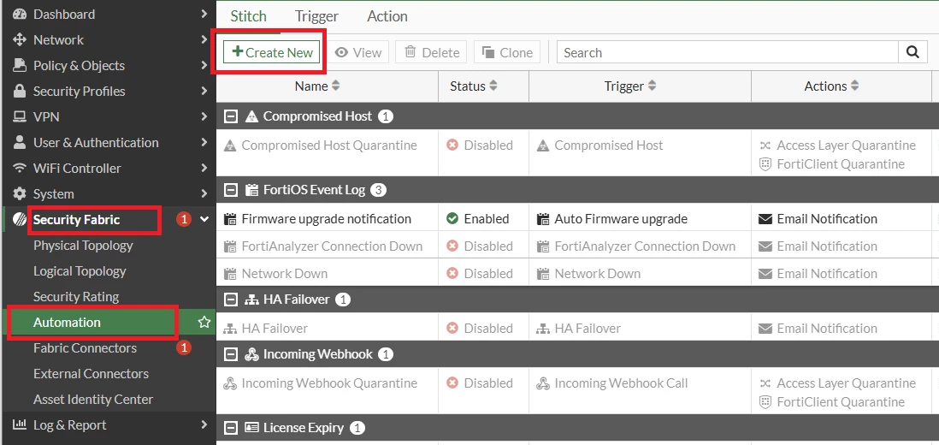This screenshot has height=445, width=939.
Task: Open Logical Topology page
Action: point(80,270)
